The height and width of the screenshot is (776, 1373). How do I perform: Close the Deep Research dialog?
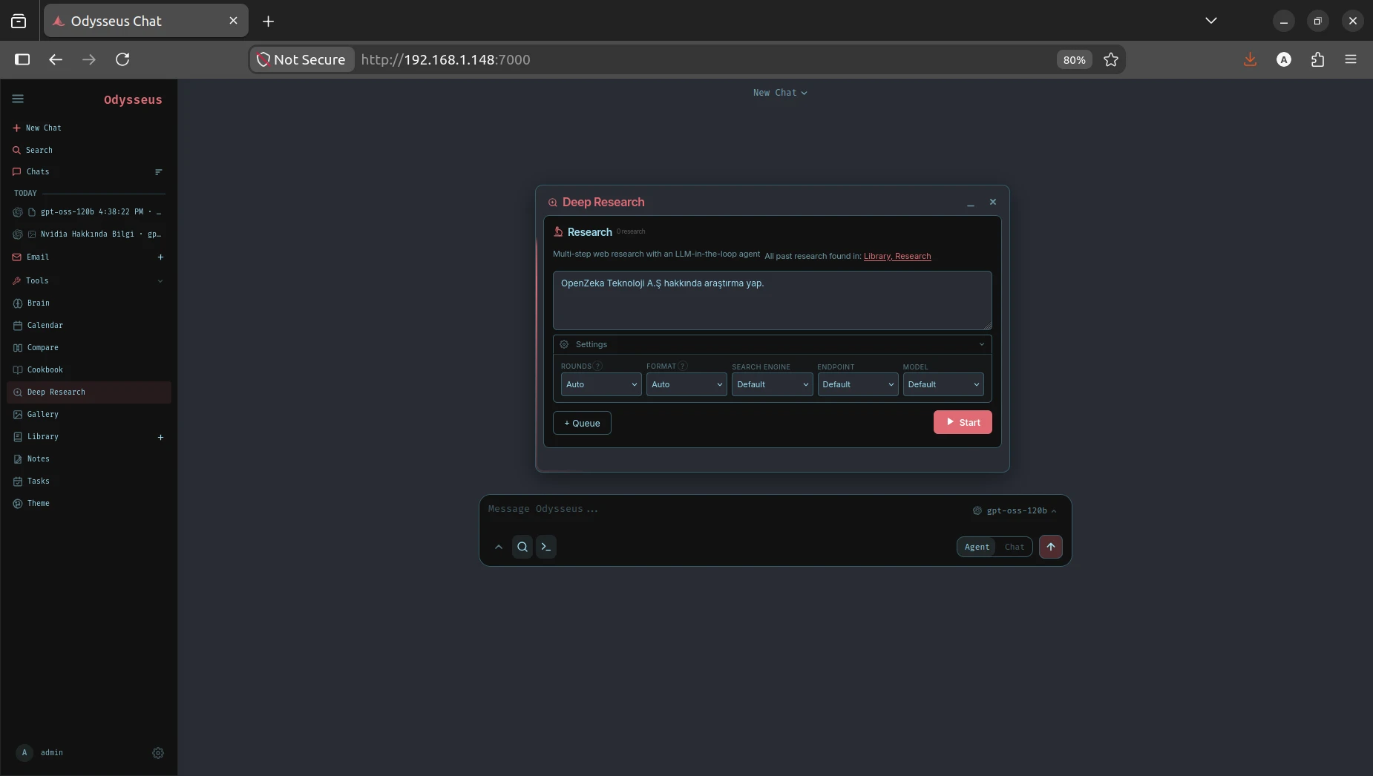[x=993, y=202]
